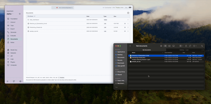Switch Finder to list view
211x104 pixels.
pyautogui.click(x=165, y=46)
